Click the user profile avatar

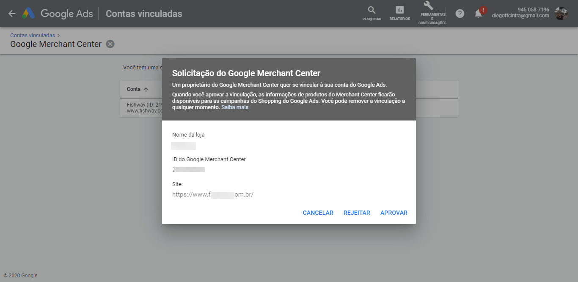561,14
